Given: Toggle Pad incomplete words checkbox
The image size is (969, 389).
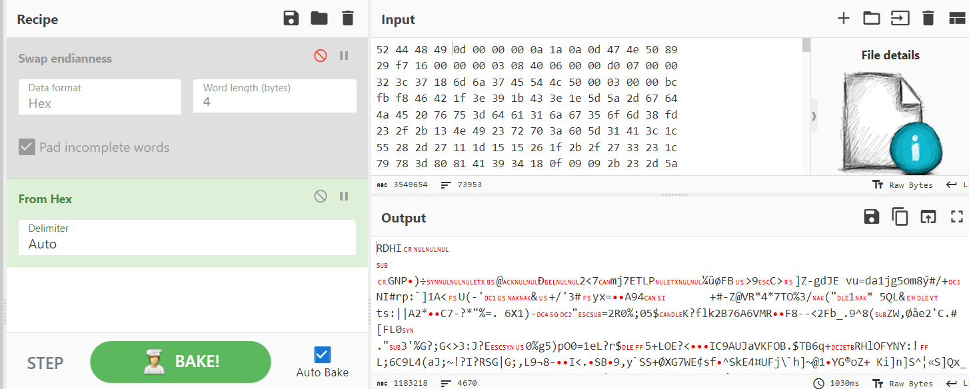Looking at the screenshot, I should pos(27,147).
